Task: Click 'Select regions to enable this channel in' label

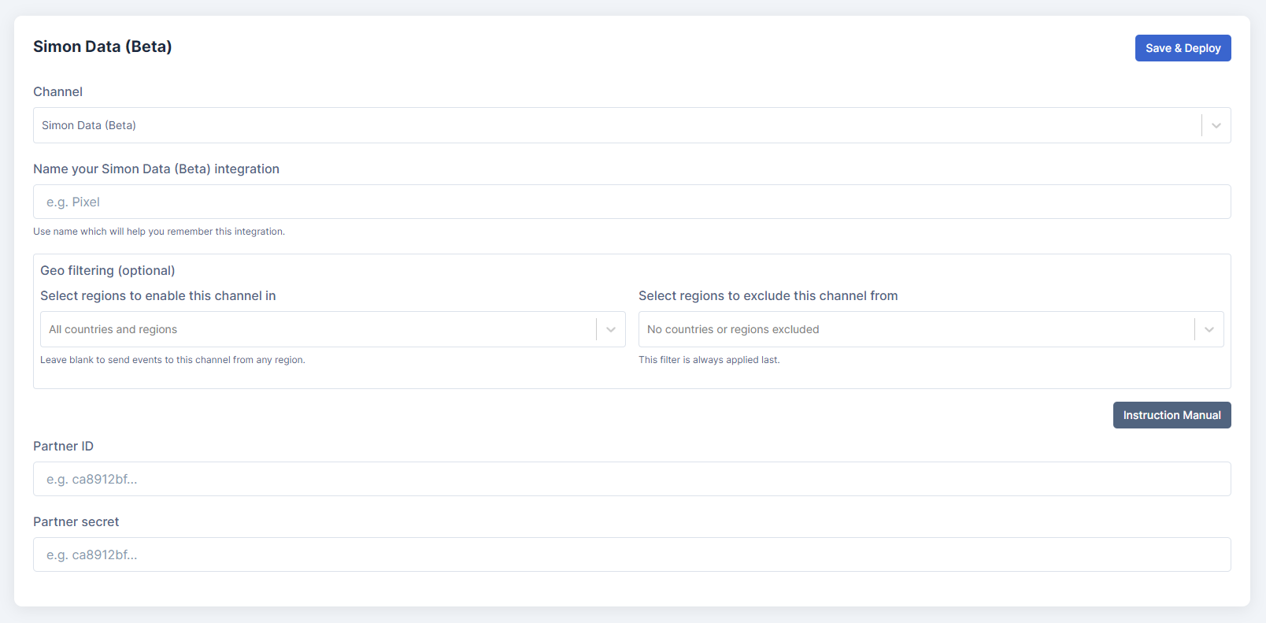Action: (157, 296)
